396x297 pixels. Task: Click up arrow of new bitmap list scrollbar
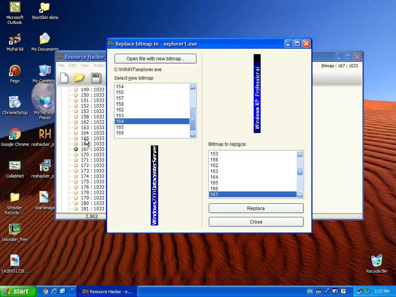click(193, 87)
